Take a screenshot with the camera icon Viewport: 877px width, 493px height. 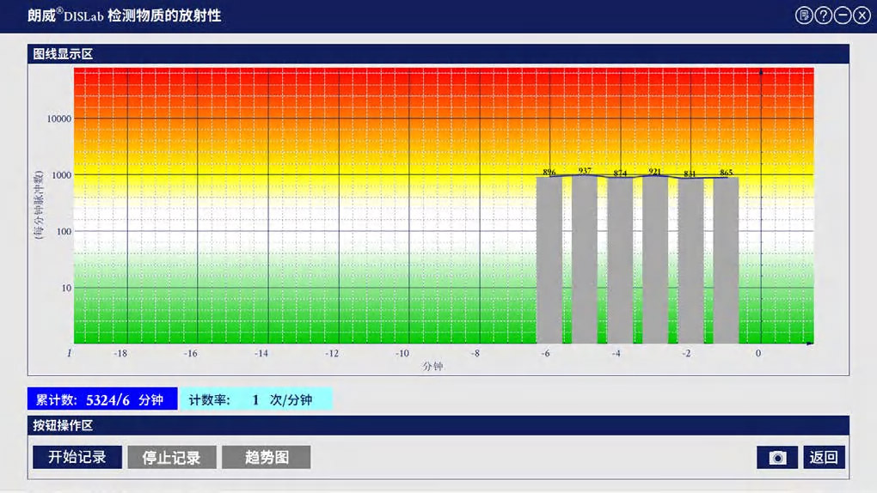tap(777, 458)
